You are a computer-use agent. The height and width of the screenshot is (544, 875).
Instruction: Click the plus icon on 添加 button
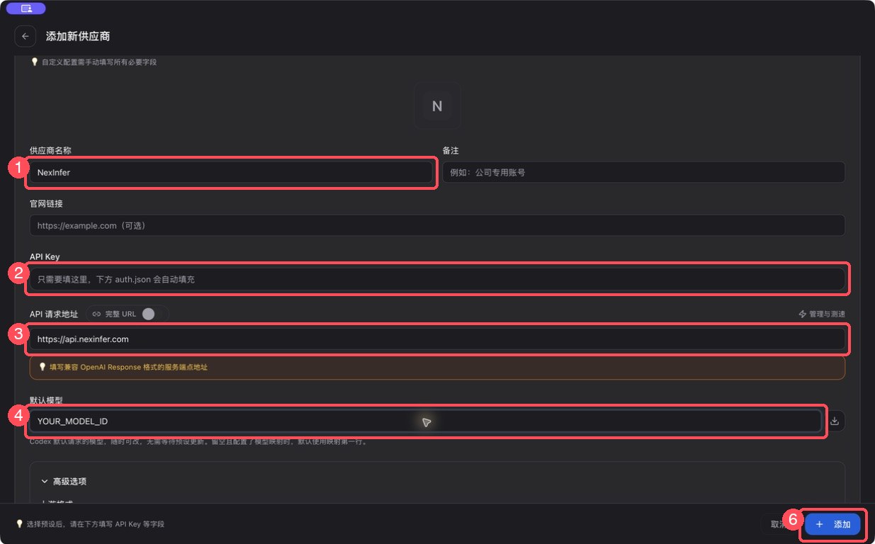tap(820, 524)
